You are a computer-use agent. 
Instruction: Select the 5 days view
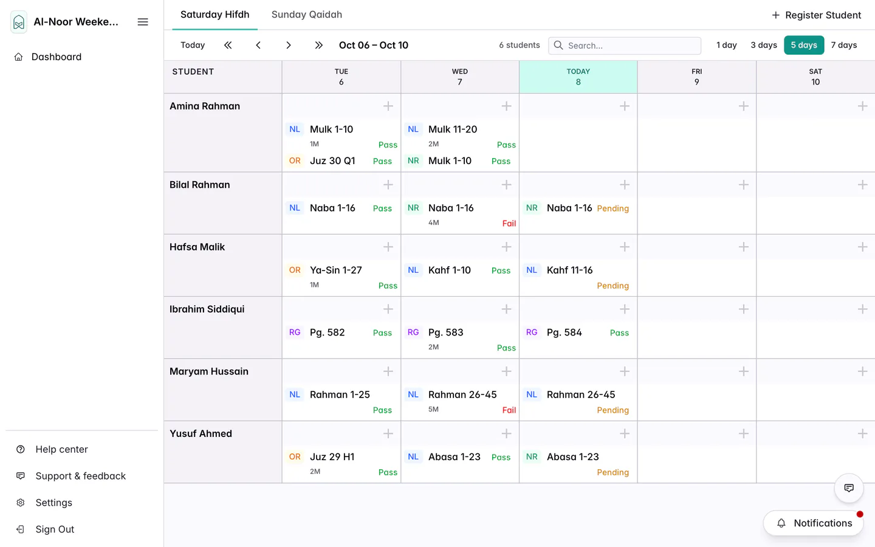(x=804, y=45)
